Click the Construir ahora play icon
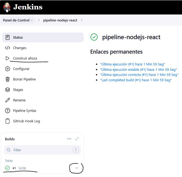Image resolution: width=182 pixels, height=177 pixels. click(7, 58)
